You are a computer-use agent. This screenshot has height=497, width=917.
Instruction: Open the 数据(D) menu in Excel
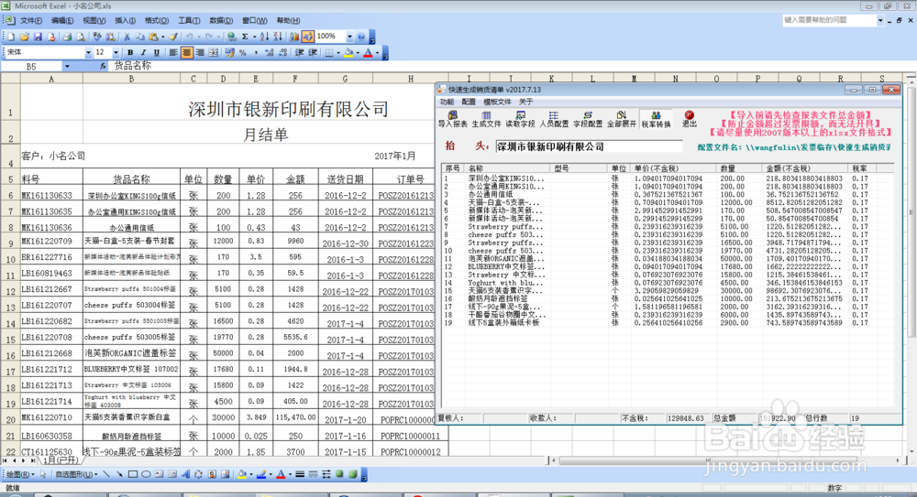pos(220,20)
